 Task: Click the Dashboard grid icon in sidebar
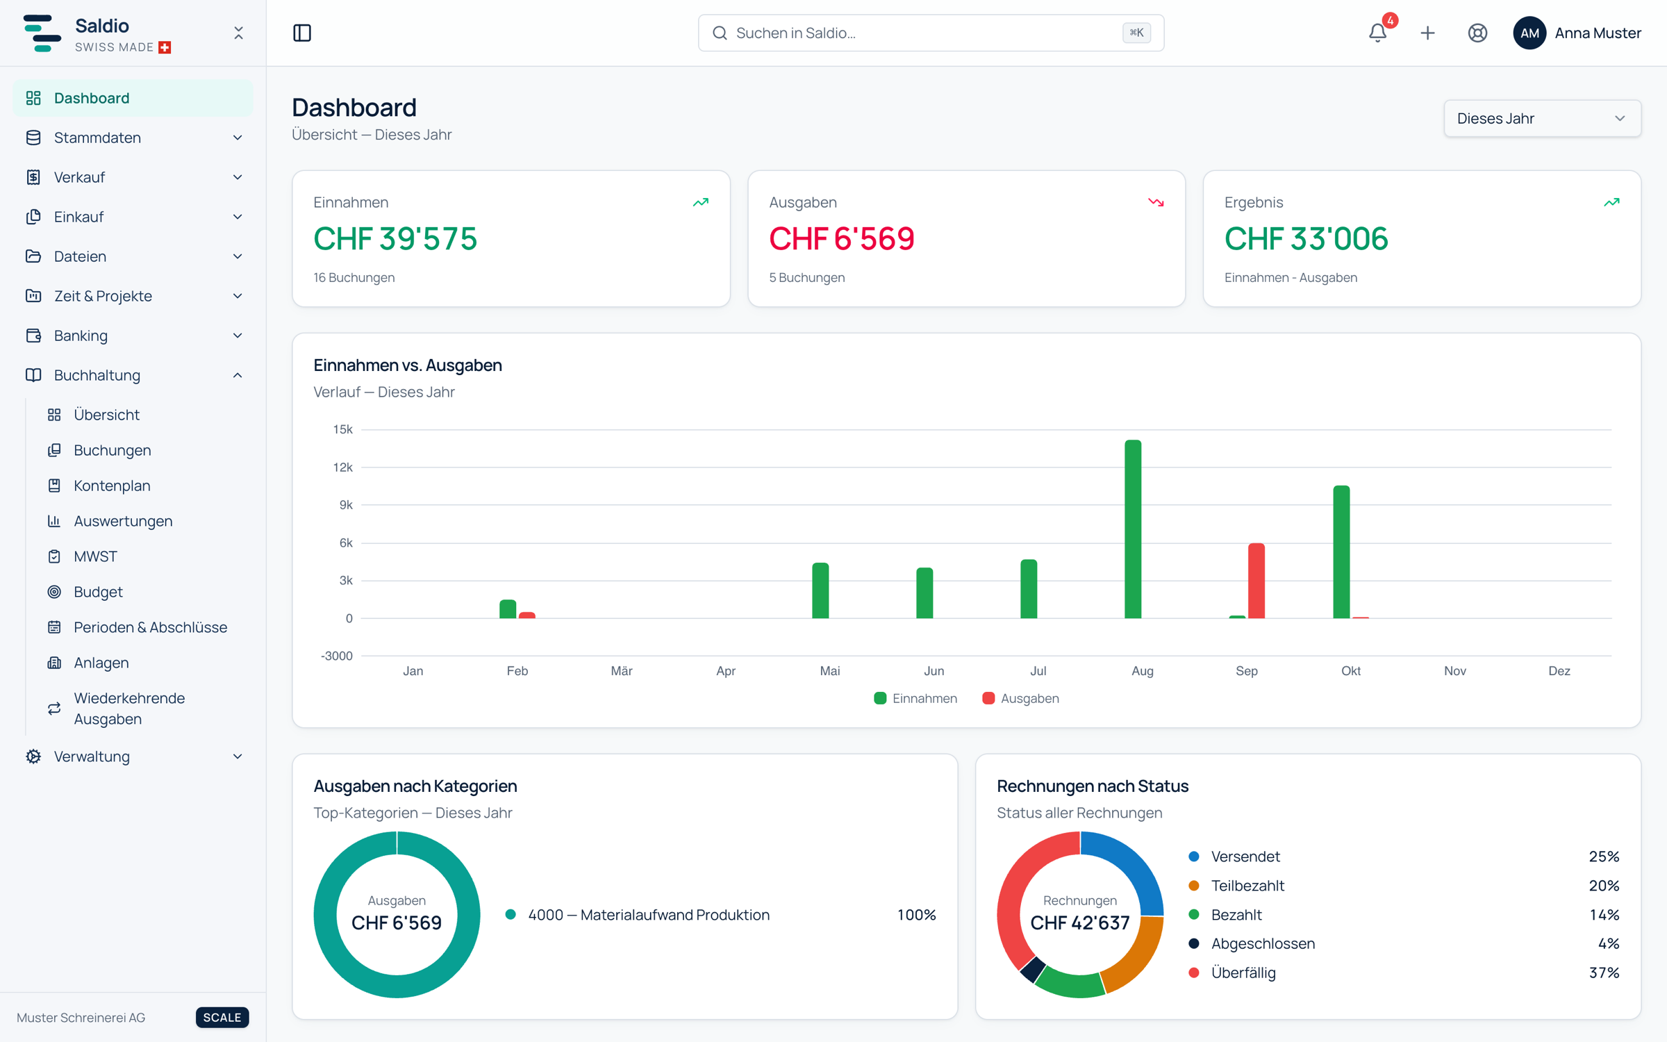tap(33, 98)
